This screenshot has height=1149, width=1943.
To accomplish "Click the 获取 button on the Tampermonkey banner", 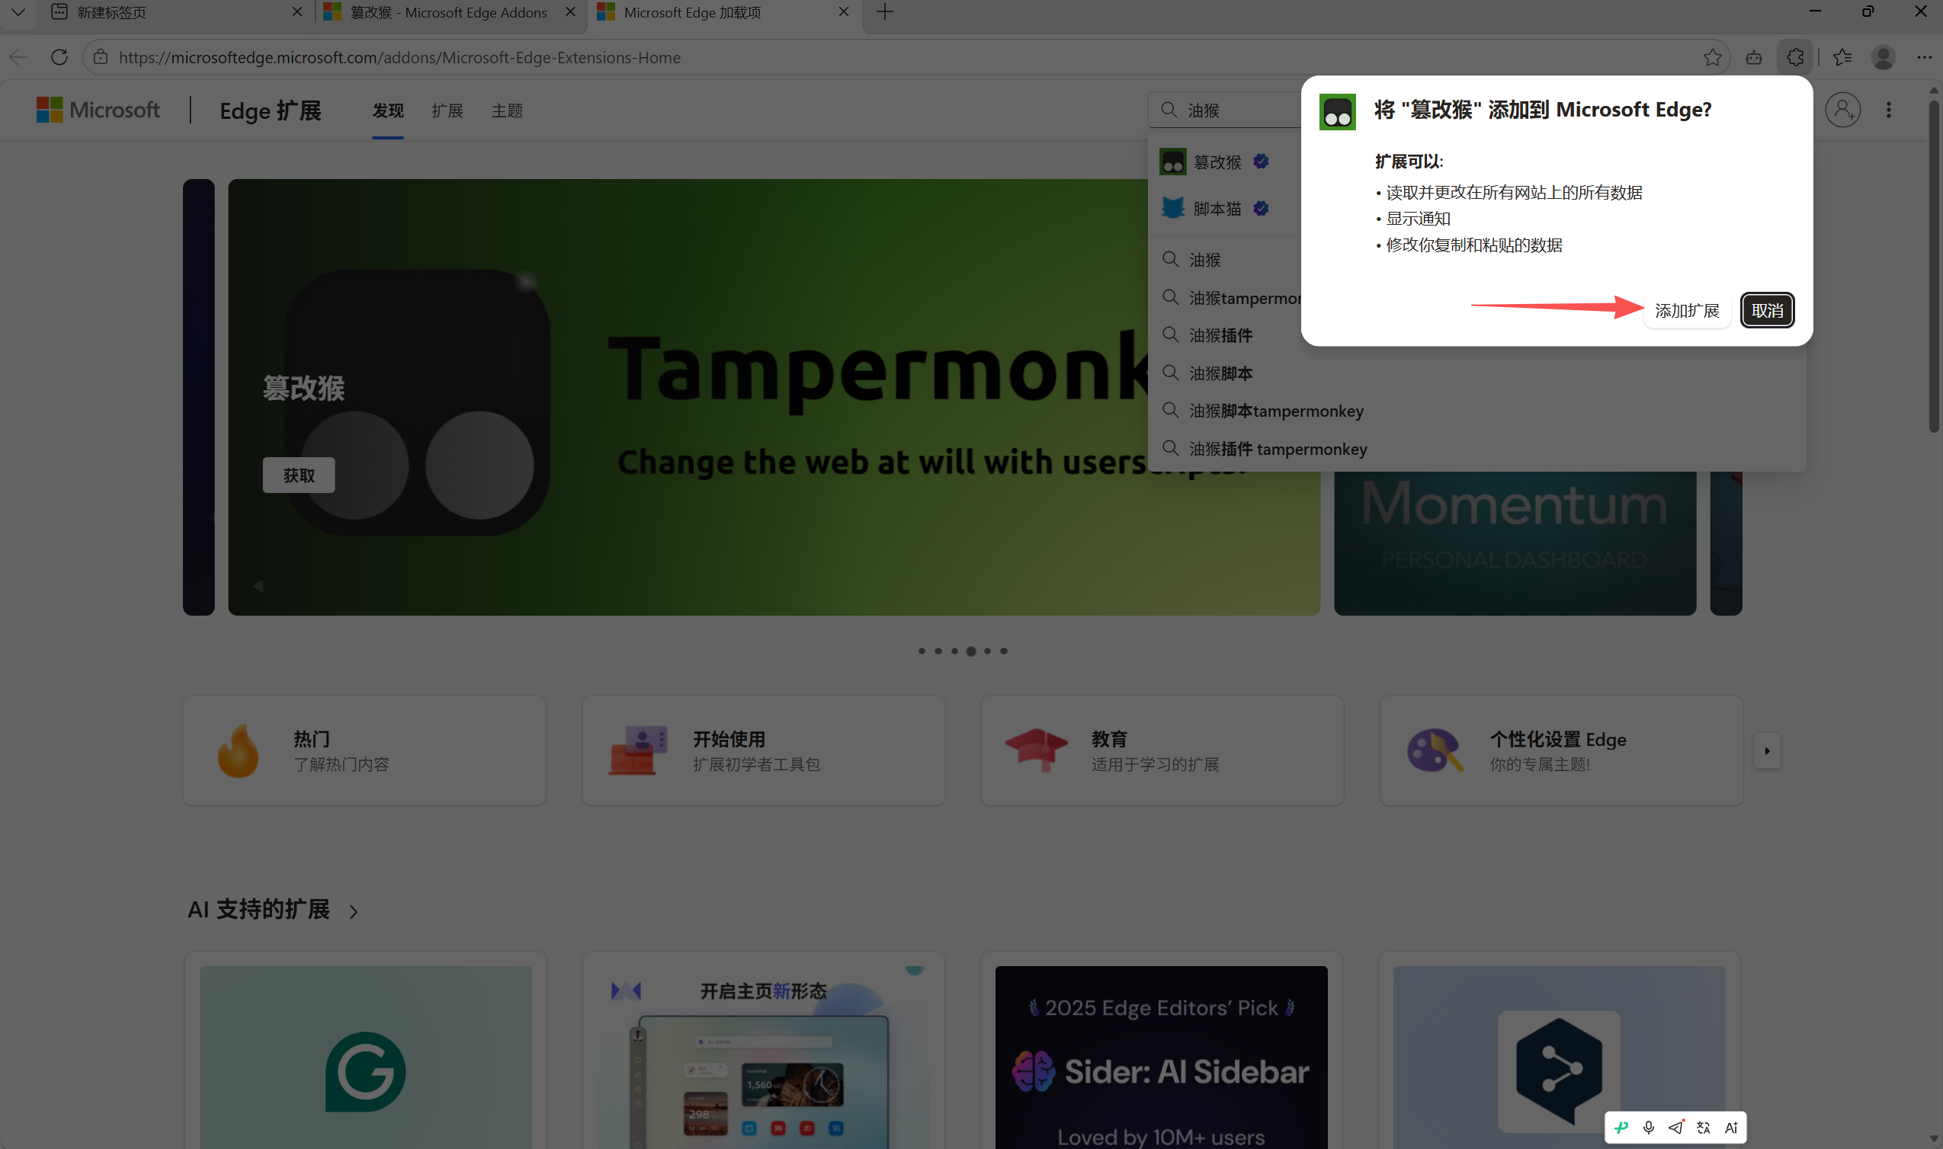I will point(298,475).
